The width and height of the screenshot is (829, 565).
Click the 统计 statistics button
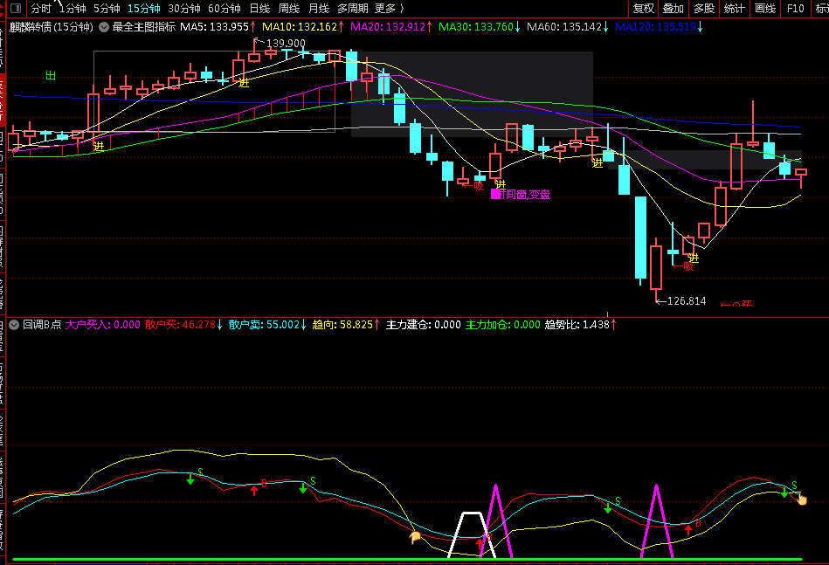[x=735, y=9]
